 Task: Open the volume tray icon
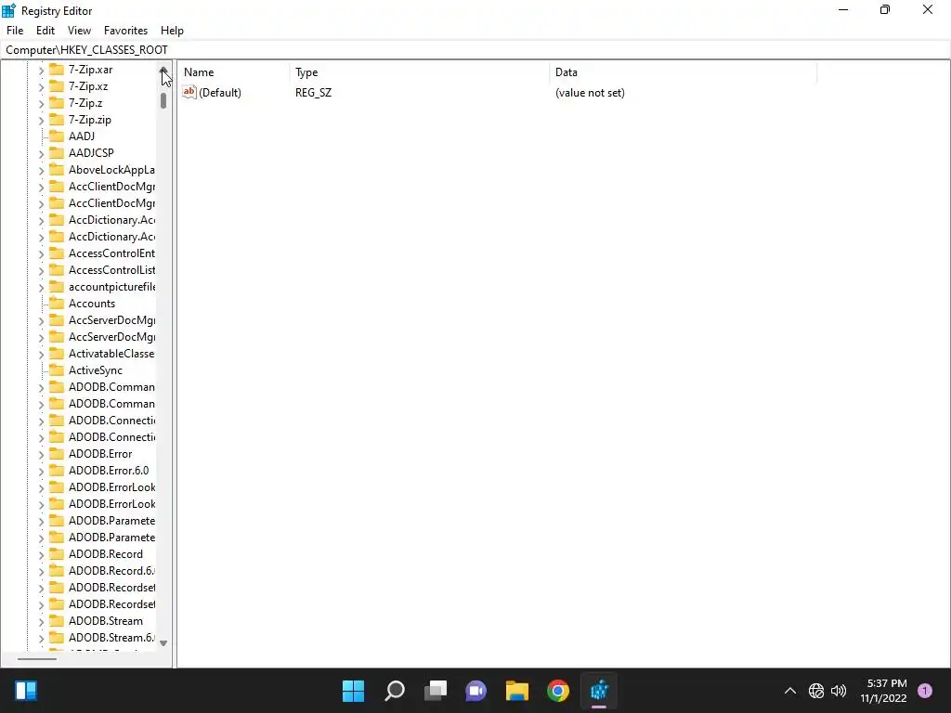pyautogui.click(x=839, y=691)
